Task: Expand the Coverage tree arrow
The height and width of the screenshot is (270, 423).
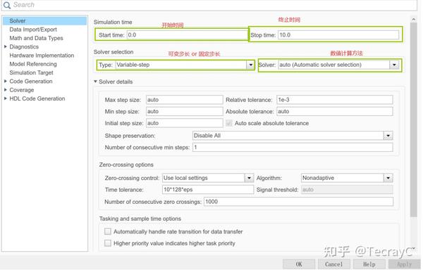Action: coord(6,89)
